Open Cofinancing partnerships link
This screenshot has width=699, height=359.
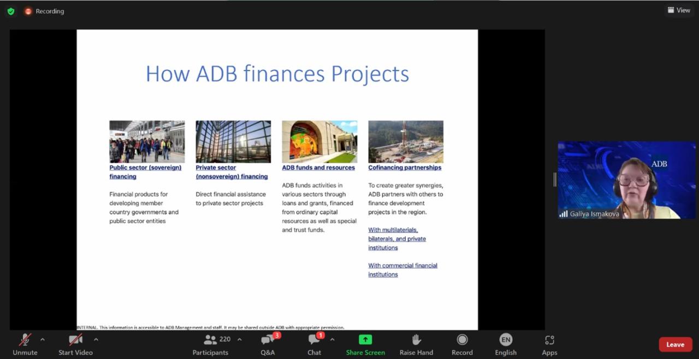point(405,167)
